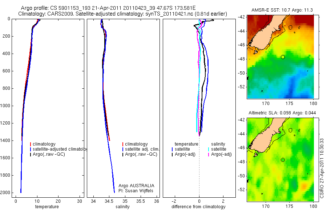
Task: Click the 'AMSR-E SST: 10.7 Argo: 11.3' map title
Action: point(282,10)
